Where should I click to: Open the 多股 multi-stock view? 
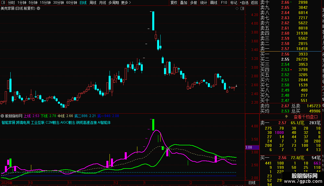coord(194,3)
